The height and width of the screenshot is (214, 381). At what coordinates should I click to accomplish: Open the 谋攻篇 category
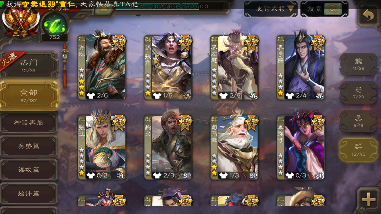[x=29, y=170]
